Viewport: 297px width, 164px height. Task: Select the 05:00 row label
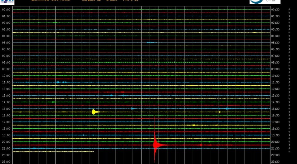point(6,43)
